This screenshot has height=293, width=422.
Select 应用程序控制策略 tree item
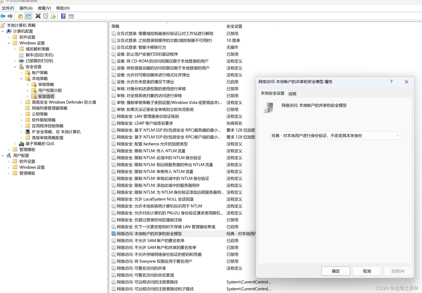tap(48, 126)
